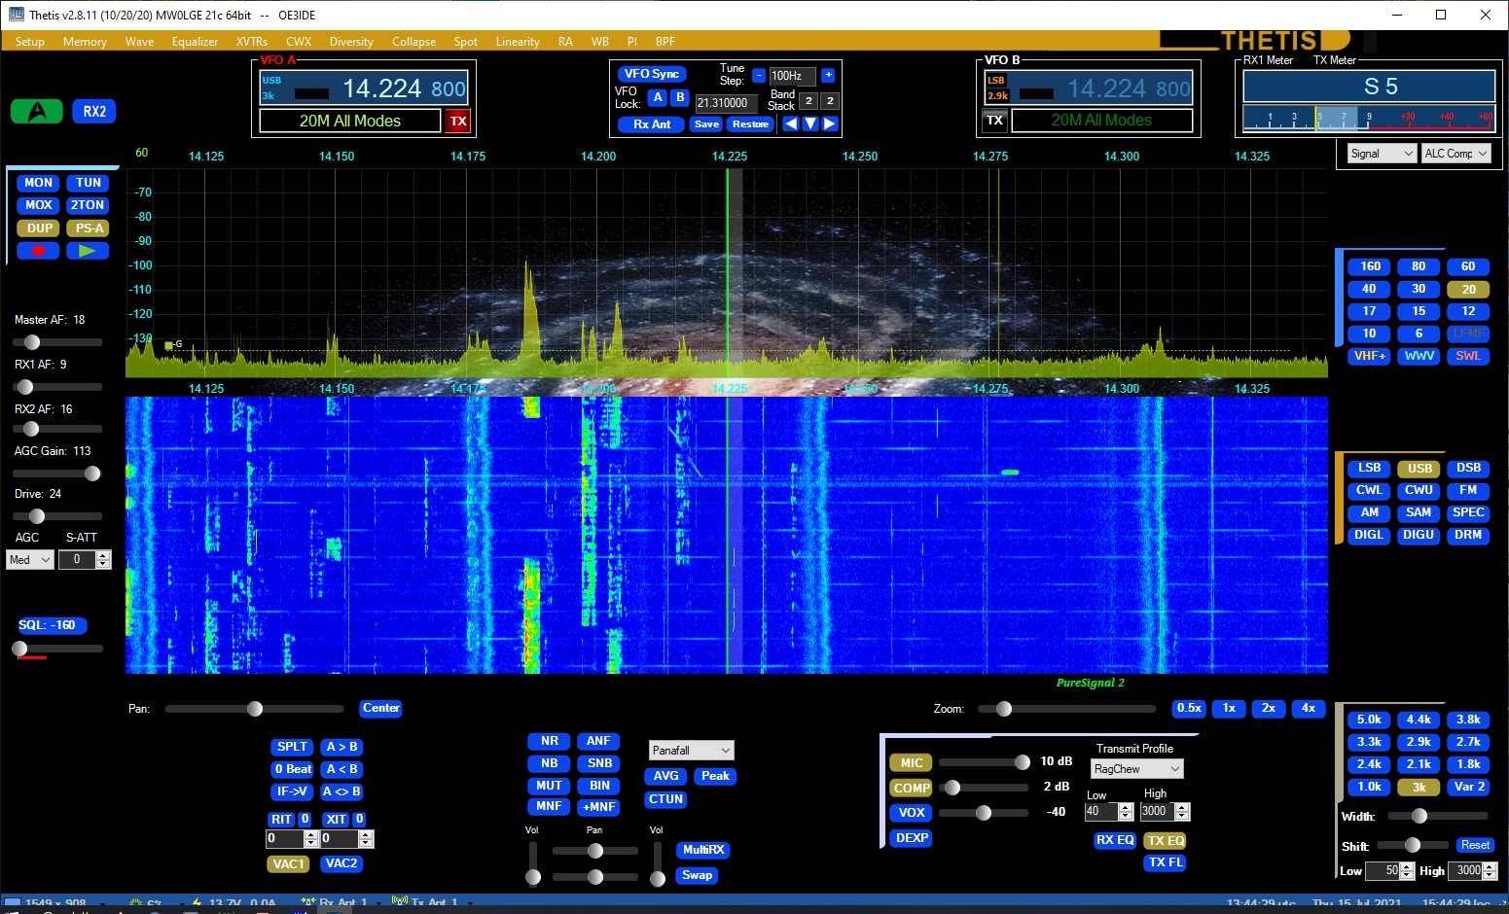
Task: Click the minus icon to decrease Tune Step
Action: (760, 74)
